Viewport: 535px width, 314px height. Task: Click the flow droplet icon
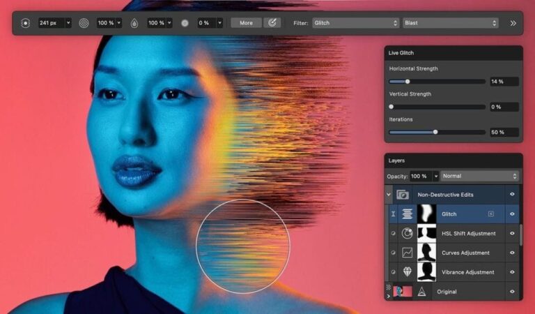click(134, 23)
